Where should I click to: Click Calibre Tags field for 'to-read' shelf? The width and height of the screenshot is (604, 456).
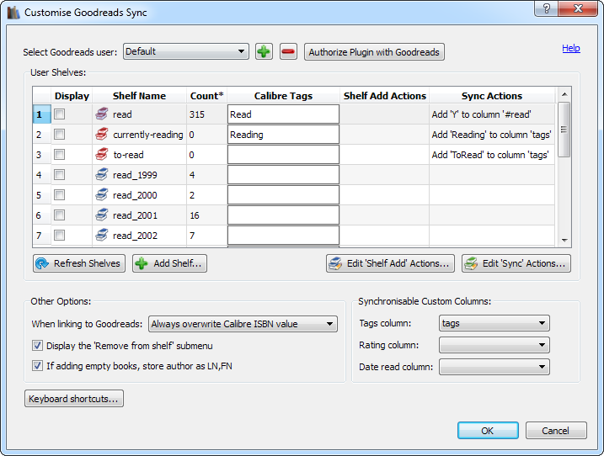pyautogui.click(x=284, y=155)
